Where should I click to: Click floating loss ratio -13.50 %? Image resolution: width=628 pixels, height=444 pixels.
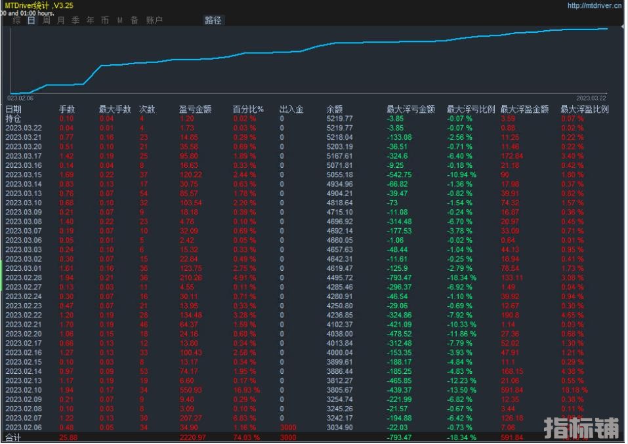click(461, 390)
